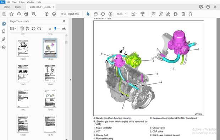Open the notifications bell
The width and height of the screenshot is (220, 140).
(x=215, y=7)
